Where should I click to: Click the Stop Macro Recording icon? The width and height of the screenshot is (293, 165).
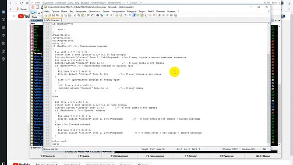tap(163, 15)
